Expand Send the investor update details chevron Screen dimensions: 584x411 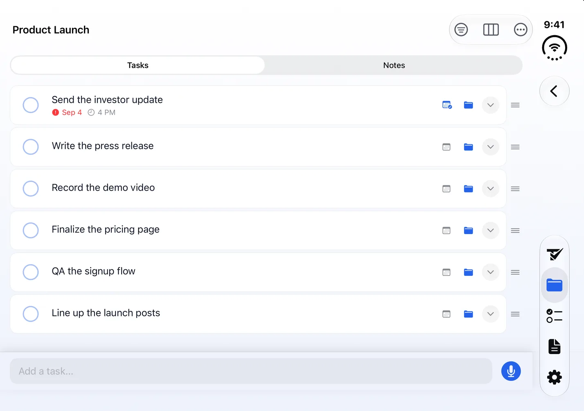[x=491, y=105]
